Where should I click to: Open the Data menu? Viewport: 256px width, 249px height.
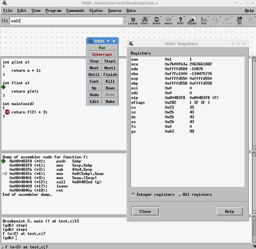click(x=131, y=11)
